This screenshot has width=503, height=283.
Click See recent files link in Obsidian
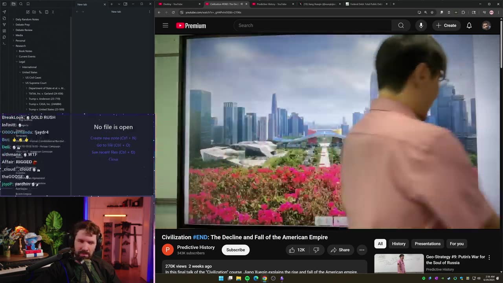click(x=113, y=152)
